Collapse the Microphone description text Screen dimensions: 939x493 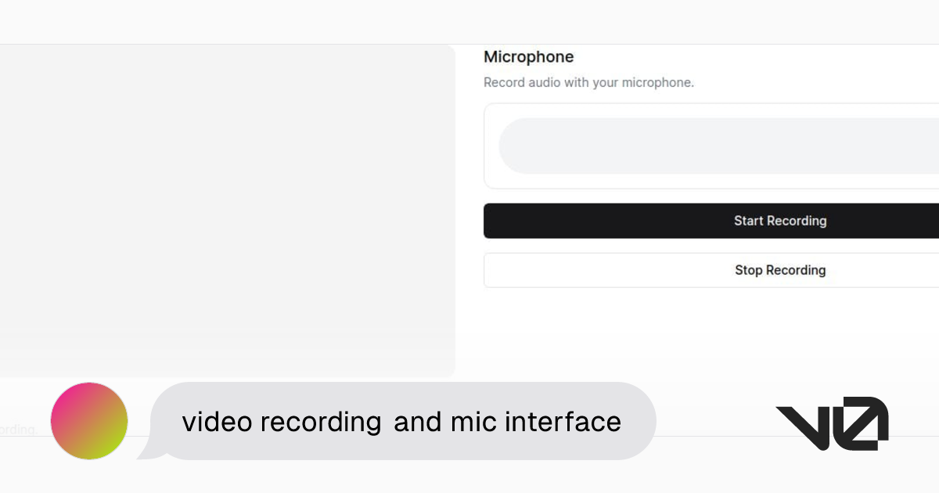point(588,82)
